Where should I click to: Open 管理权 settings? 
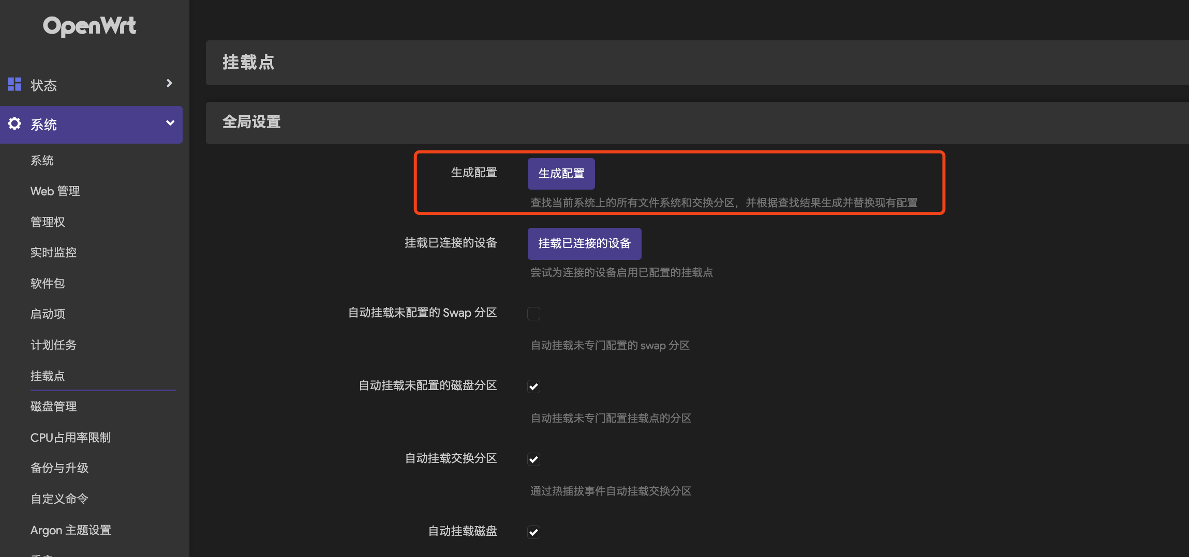click(x=48, y=222)
